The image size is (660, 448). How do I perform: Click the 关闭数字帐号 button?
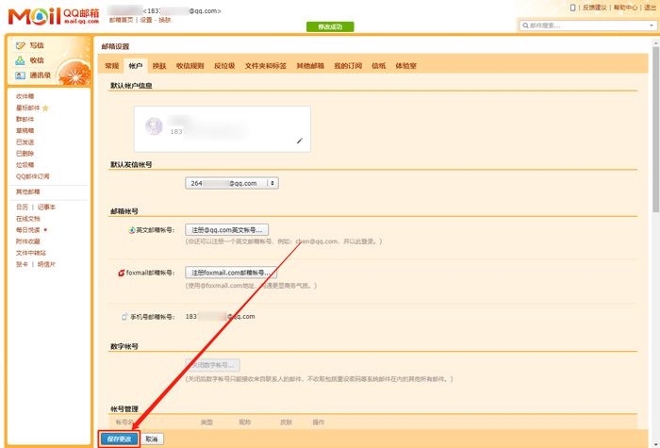coord(212,365)
